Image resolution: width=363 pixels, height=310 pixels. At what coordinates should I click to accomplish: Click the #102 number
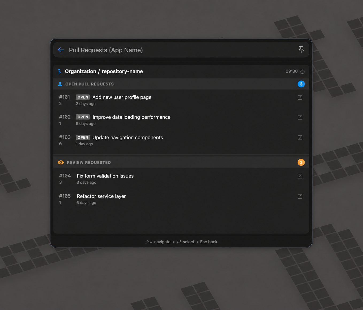pos(65,117)
